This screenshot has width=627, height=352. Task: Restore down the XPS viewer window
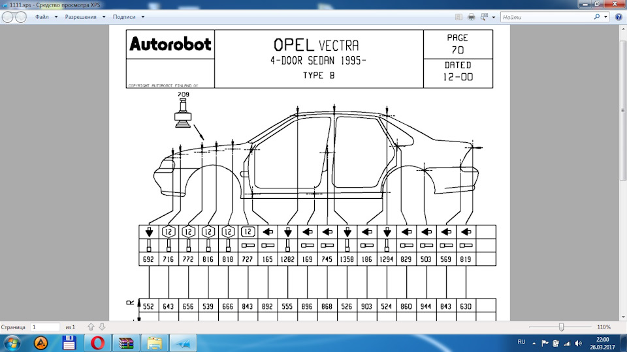coord(597,4)
